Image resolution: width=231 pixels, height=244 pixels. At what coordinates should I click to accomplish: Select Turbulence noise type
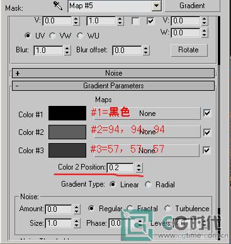167,208
